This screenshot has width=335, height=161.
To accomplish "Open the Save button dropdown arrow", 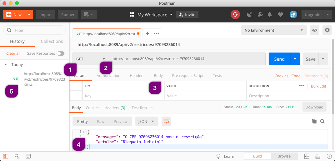I will [323, 59].
